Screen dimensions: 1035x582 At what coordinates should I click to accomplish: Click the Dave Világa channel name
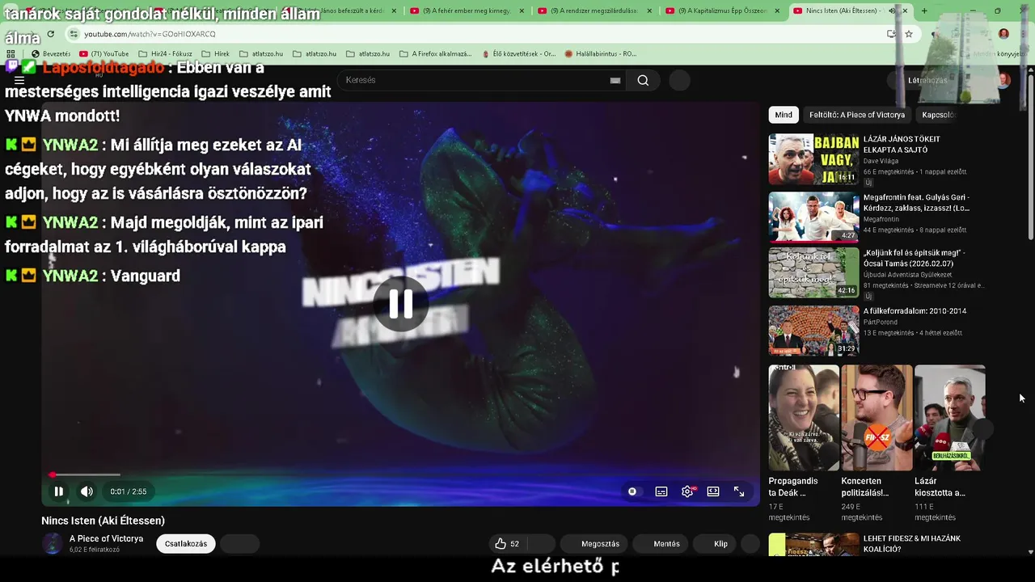point(881,161)
